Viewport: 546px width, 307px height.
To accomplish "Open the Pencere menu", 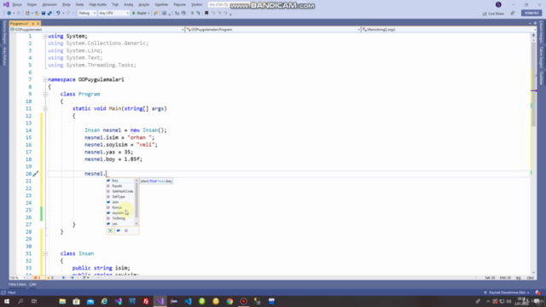I will (179, 4).
